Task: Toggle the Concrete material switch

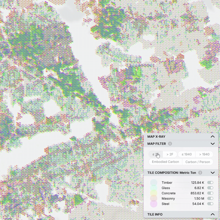Action: 210,193
